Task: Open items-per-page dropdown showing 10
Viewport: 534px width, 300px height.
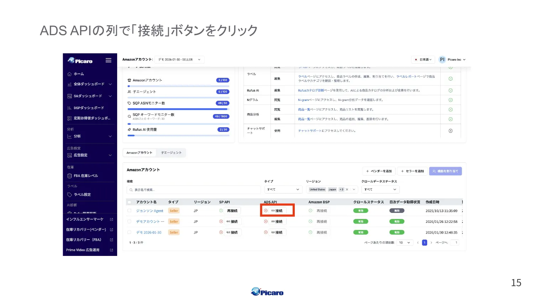Action: [x=405, y=243]
